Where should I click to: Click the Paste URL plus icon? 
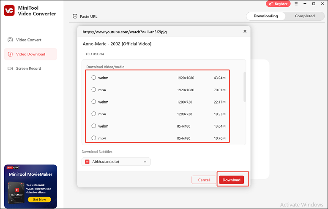[75, 16]
